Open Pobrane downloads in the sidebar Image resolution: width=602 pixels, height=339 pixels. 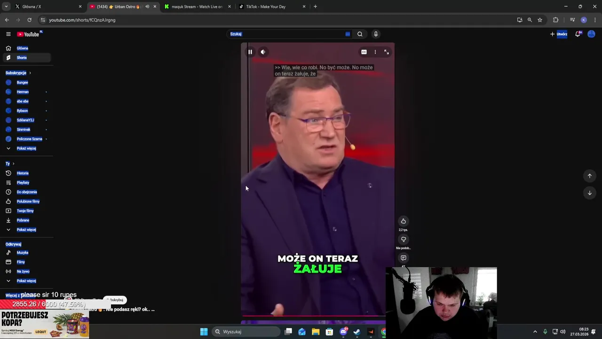[x=26, y=220]
